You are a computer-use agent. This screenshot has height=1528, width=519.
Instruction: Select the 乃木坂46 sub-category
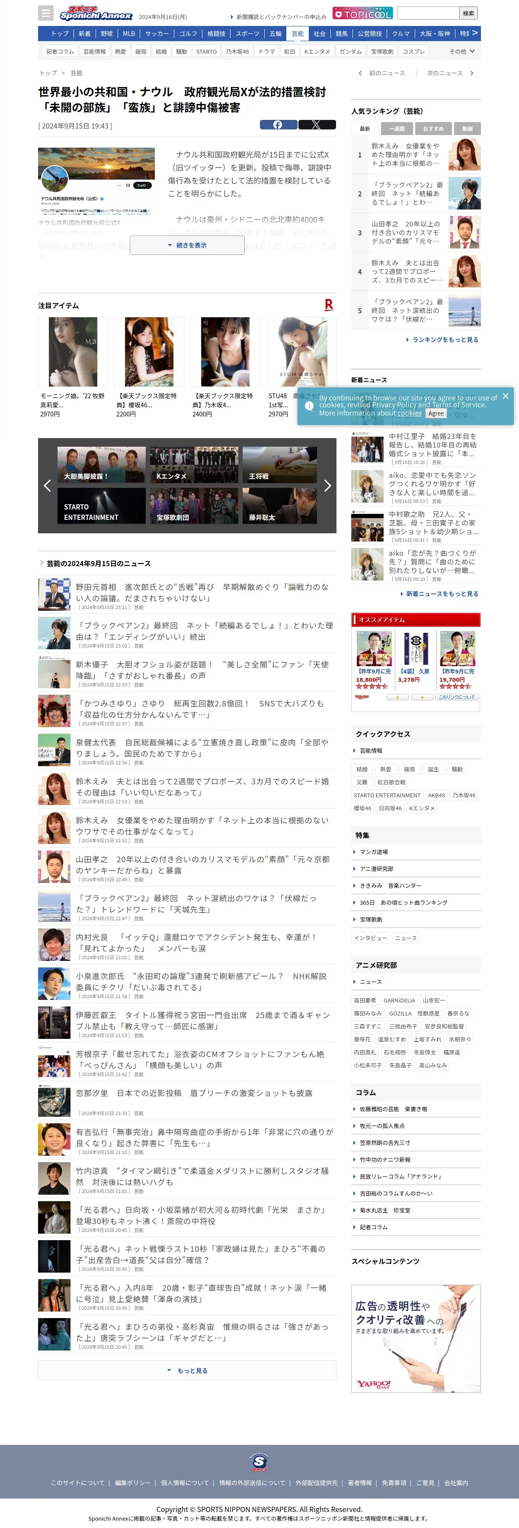pos(237,52)
